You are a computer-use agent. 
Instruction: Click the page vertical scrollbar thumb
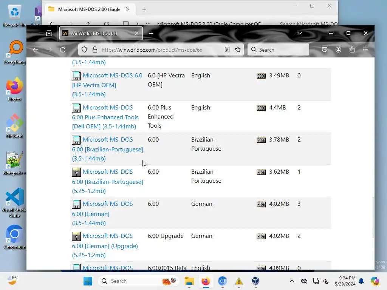(373, 217)
